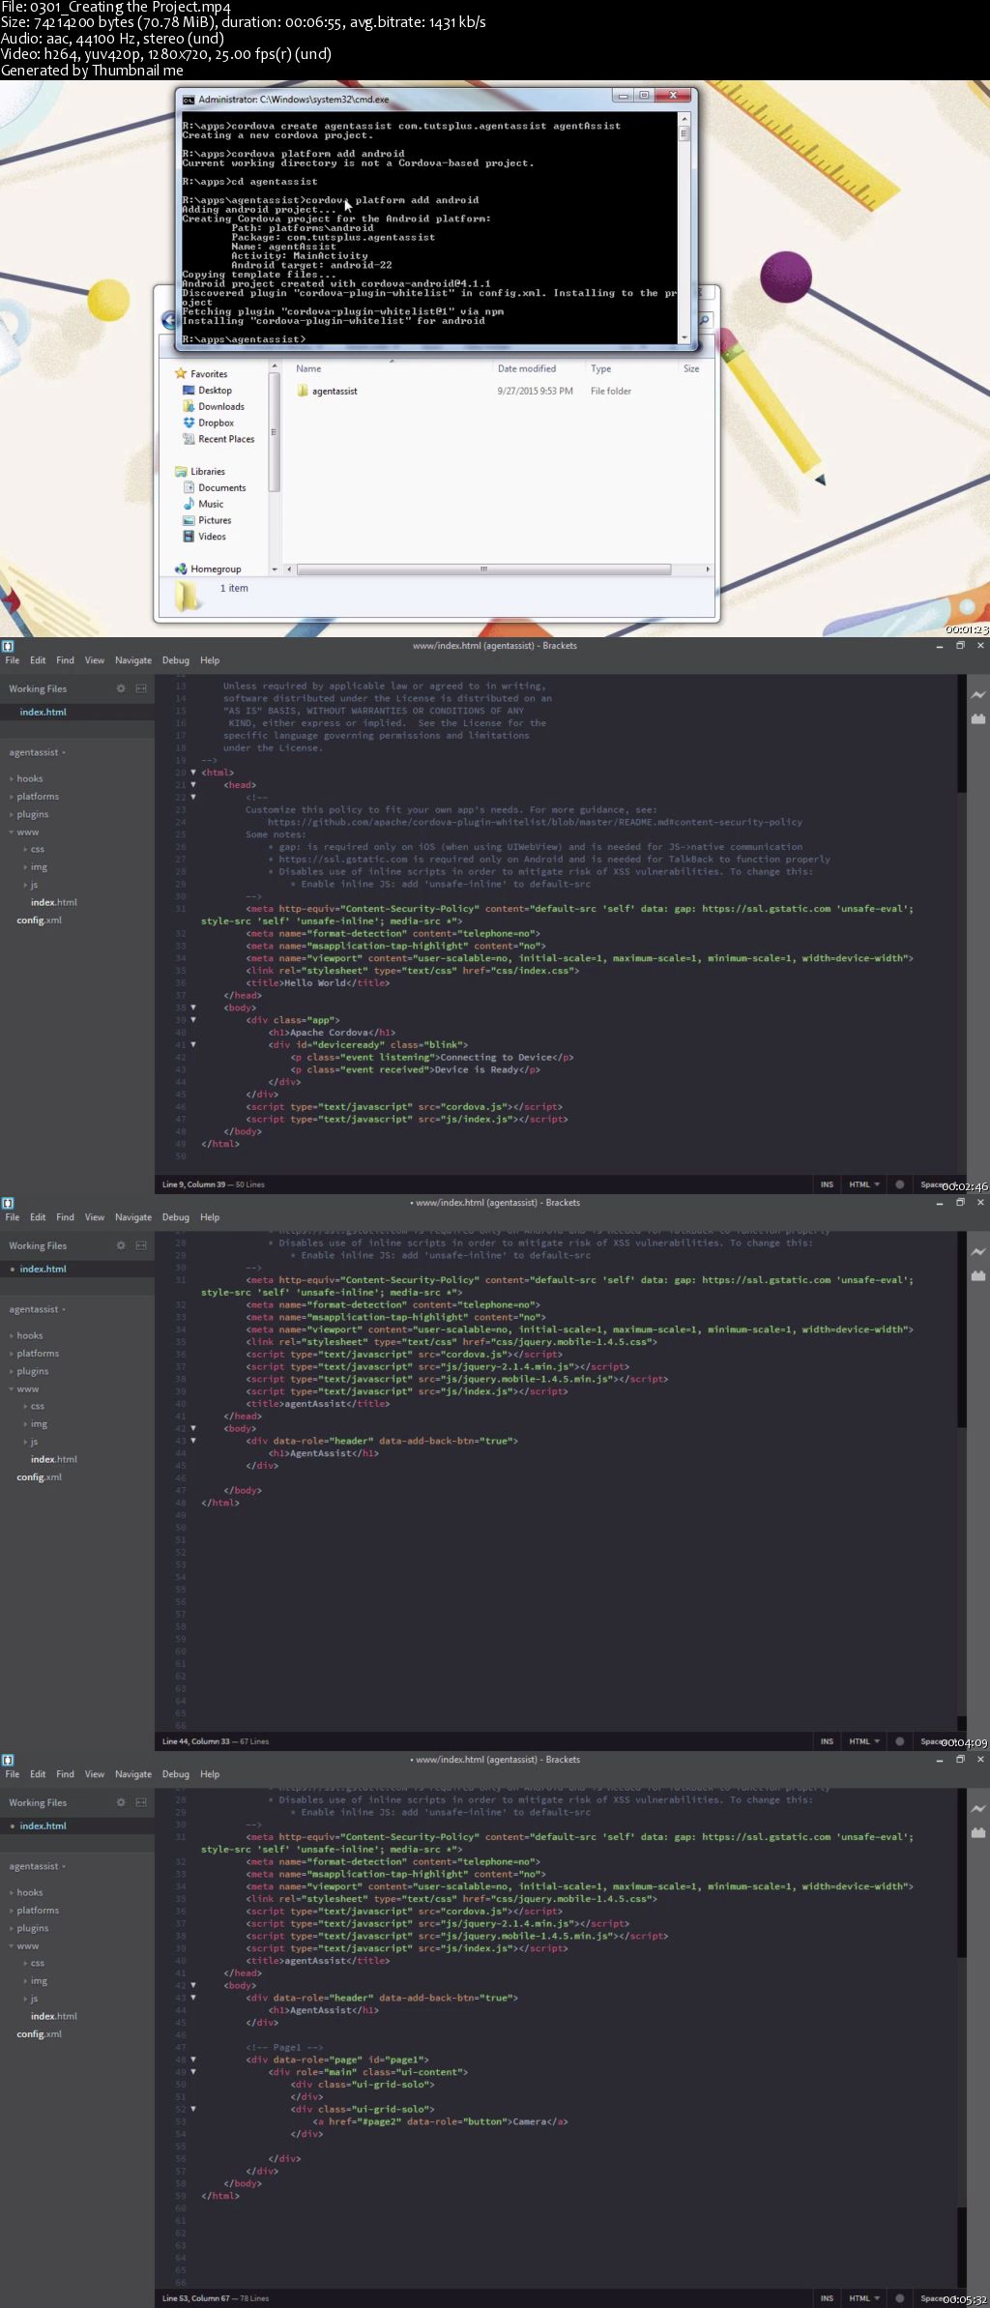Viewport: 990px width, 2308px height.
Task: Open Extension Manager in the 00:02:46 Brackets frame
Action: [978, 718]
